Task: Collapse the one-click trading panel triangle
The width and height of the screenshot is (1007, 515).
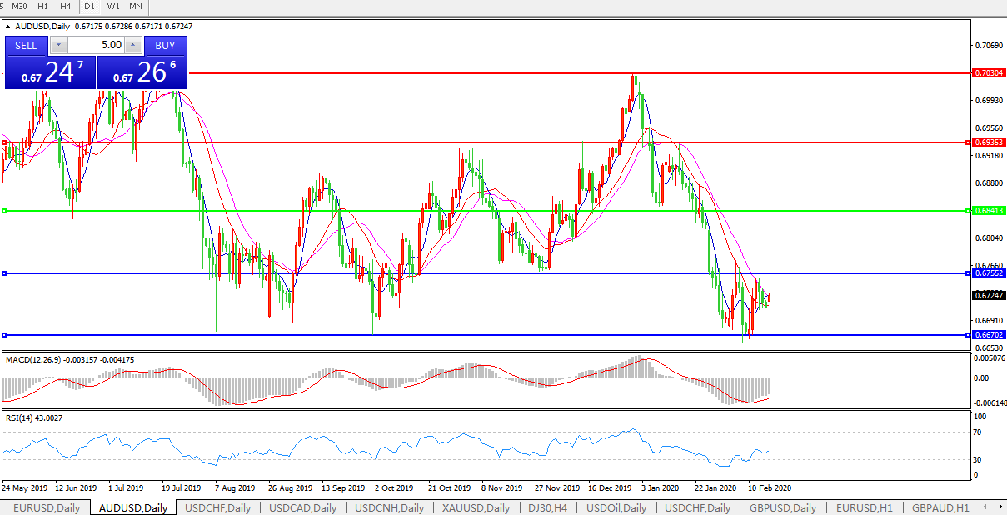Action: [x=8, y=27]
